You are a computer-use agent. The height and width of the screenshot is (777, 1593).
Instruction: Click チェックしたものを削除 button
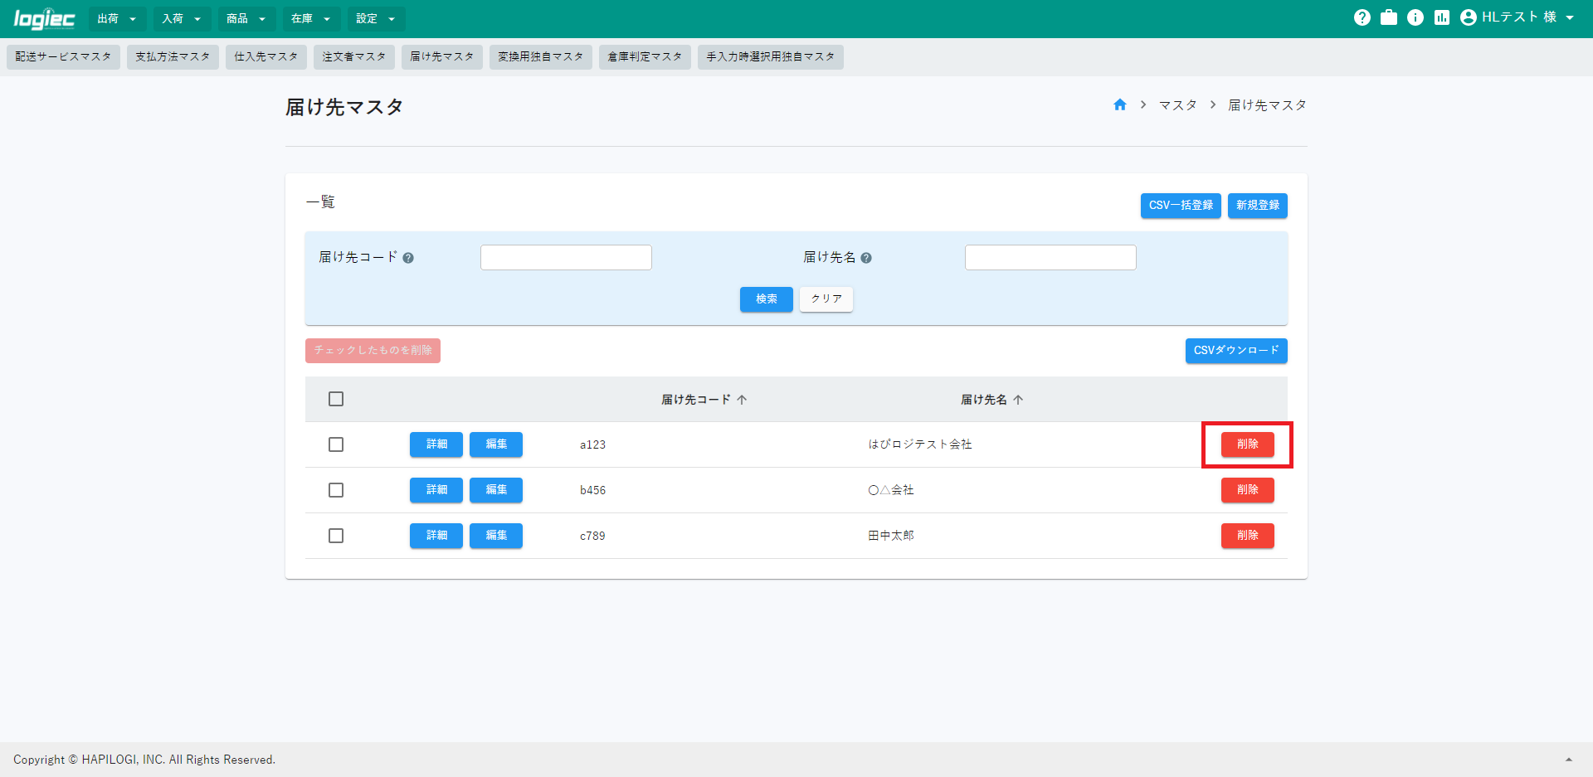pyautogui.click(x=373, y=351)
